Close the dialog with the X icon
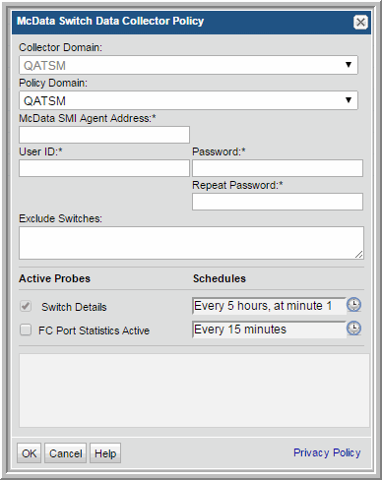This screenshot has height=480, width=382. 360,23
